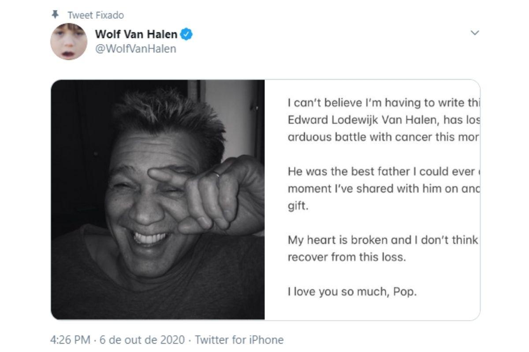Viewport: 529px width, 352px height.
Task: Click the "recover from this loss." line
Action: tap(346, 257)
